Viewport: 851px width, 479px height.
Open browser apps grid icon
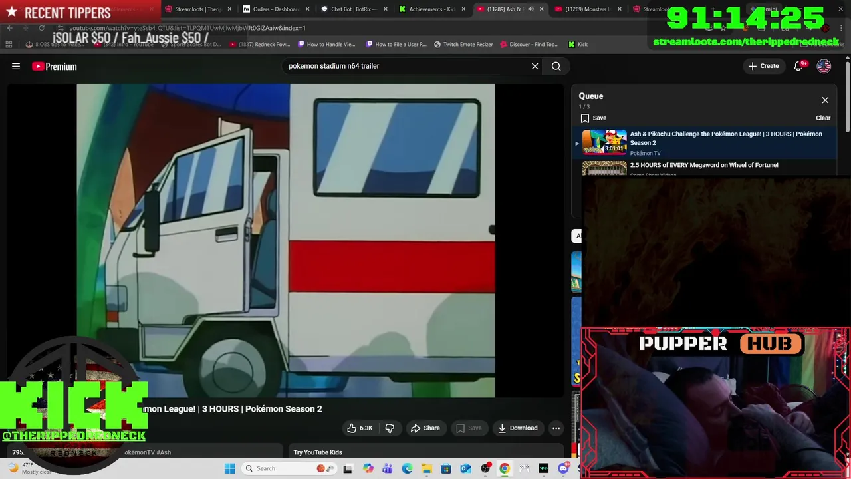point(9,45)
